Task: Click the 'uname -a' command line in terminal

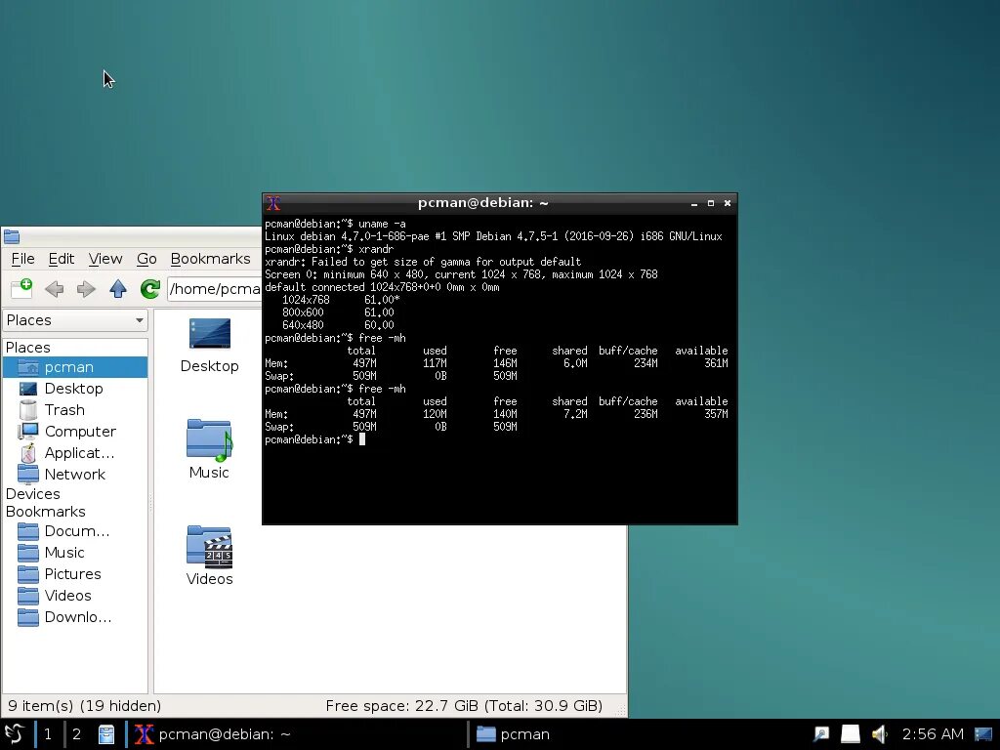Action: pyautogui.click(x=336, y=224)
